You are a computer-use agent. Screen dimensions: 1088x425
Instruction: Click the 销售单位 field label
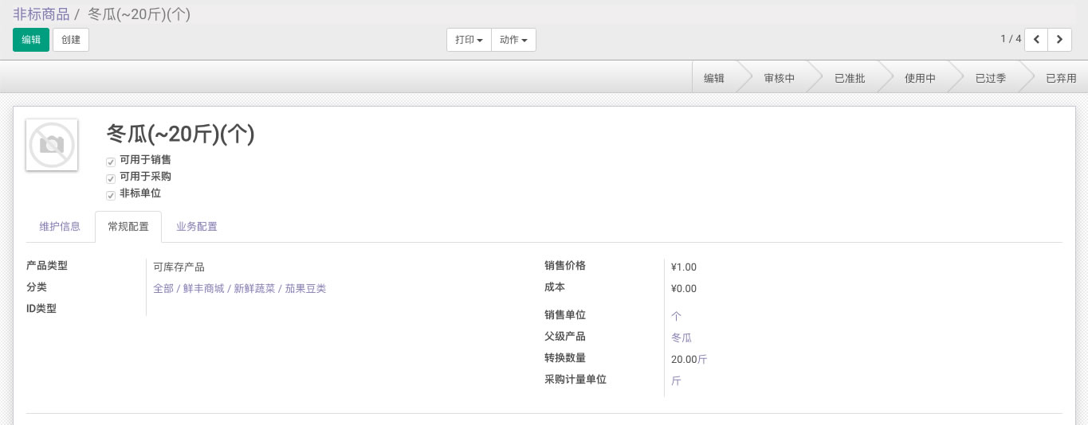(565, 315)
